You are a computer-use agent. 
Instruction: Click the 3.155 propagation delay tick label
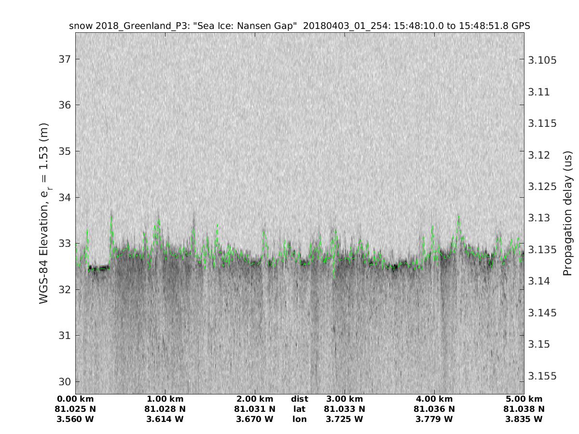[543, 376]
